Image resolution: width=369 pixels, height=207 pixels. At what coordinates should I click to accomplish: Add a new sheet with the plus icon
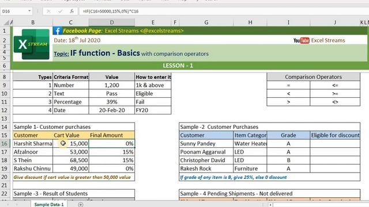tap(81, 205)
